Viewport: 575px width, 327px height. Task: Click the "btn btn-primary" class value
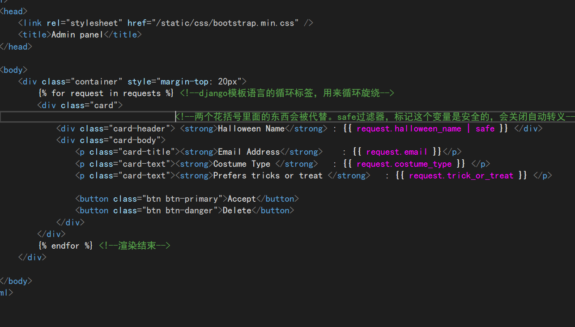(x=183, y=199)
